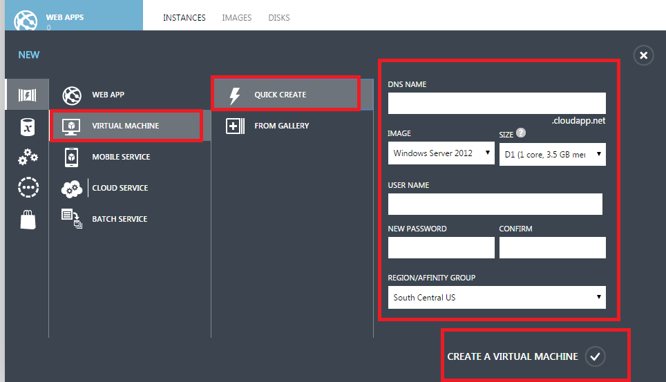Focus the User Name input field
Image resolution: width=666 pixels, height=382 pixels.
click(495, 204)
